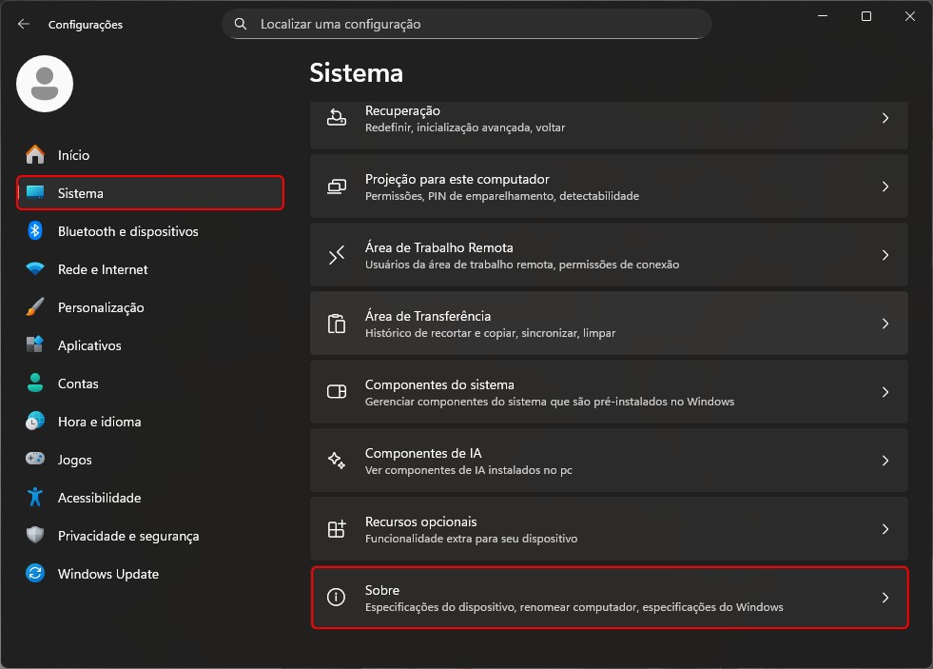
Task: Click the user profile avatar
Action: point(45,84)
